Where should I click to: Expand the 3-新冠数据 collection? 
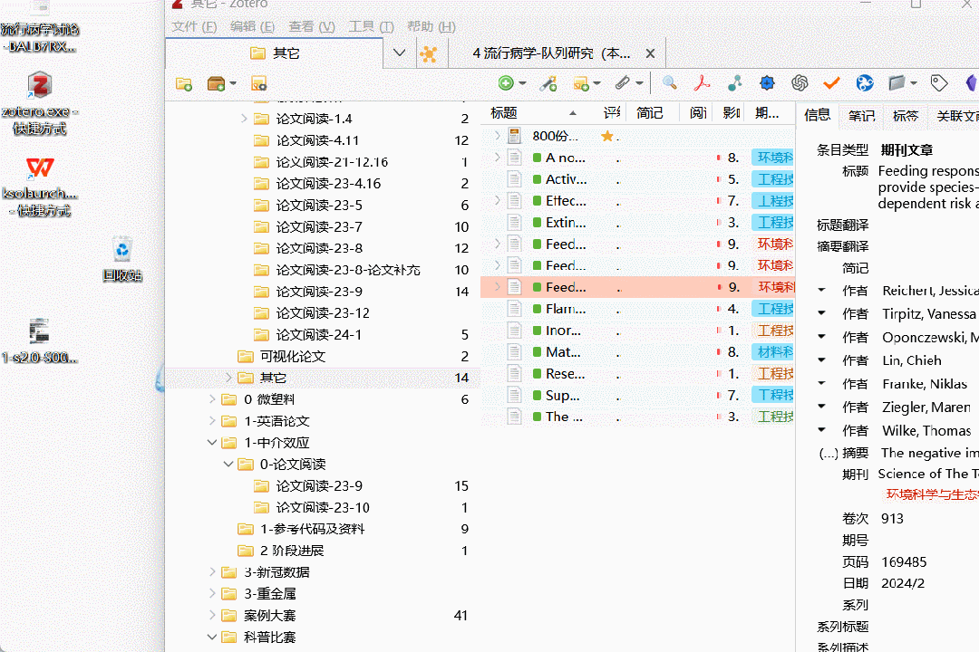point(212,572)
